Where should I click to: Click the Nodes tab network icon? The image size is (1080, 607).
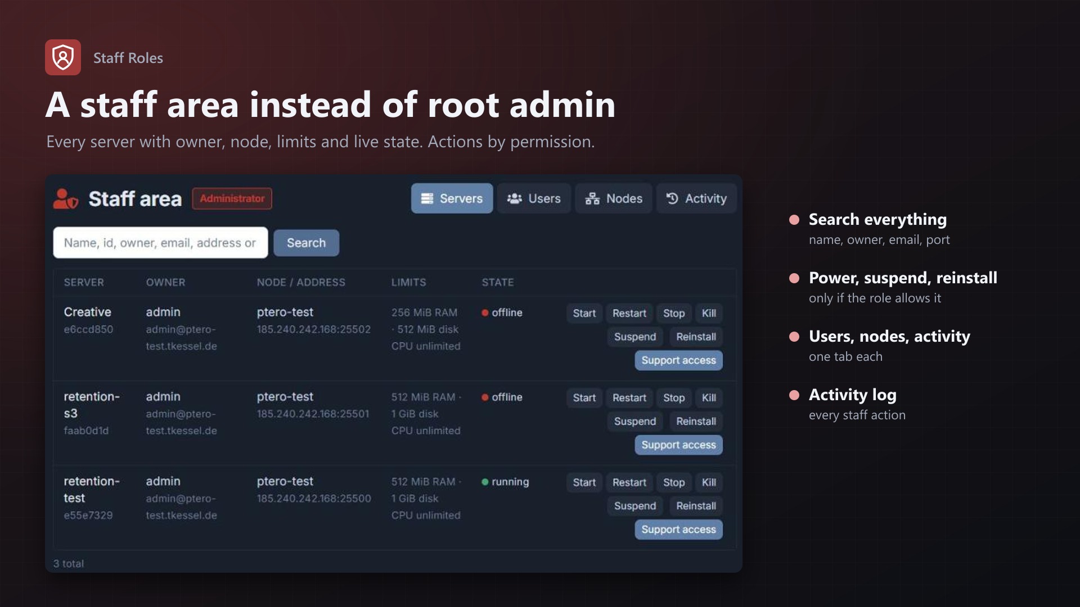592,198
